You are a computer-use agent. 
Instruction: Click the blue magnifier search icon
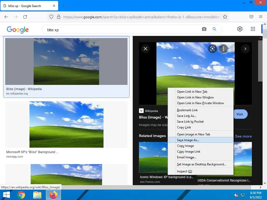[214, 29]
